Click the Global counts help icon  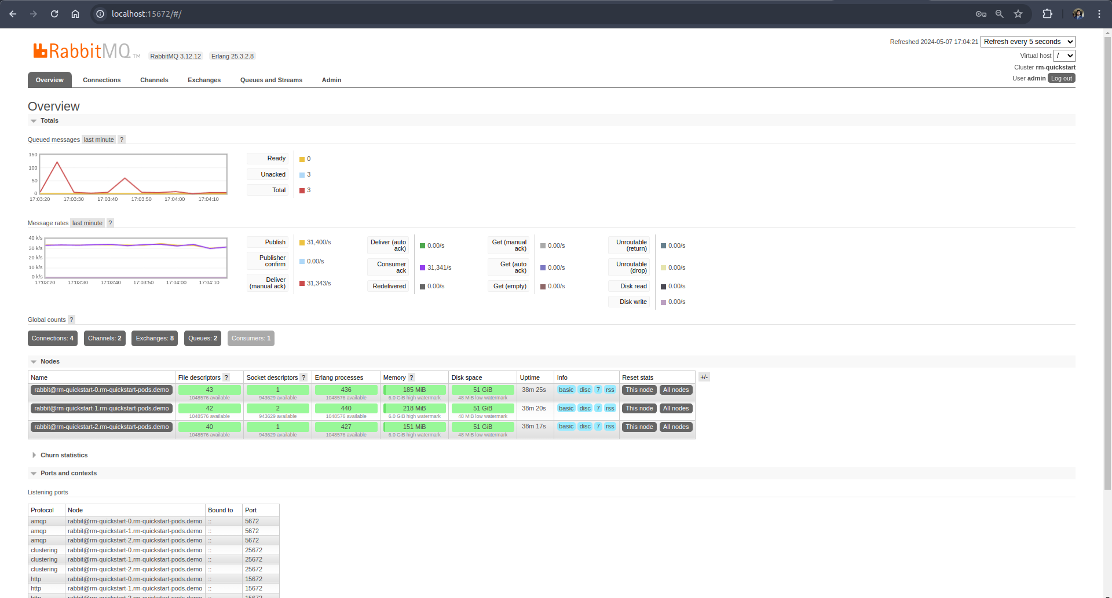click(71, 320)
